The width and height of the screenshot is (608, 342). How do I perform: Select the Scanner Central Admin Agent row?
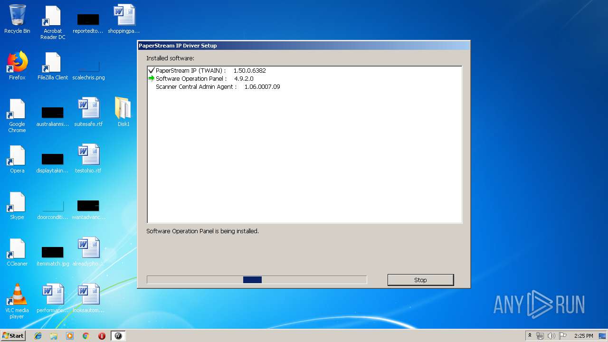point(218,86)
